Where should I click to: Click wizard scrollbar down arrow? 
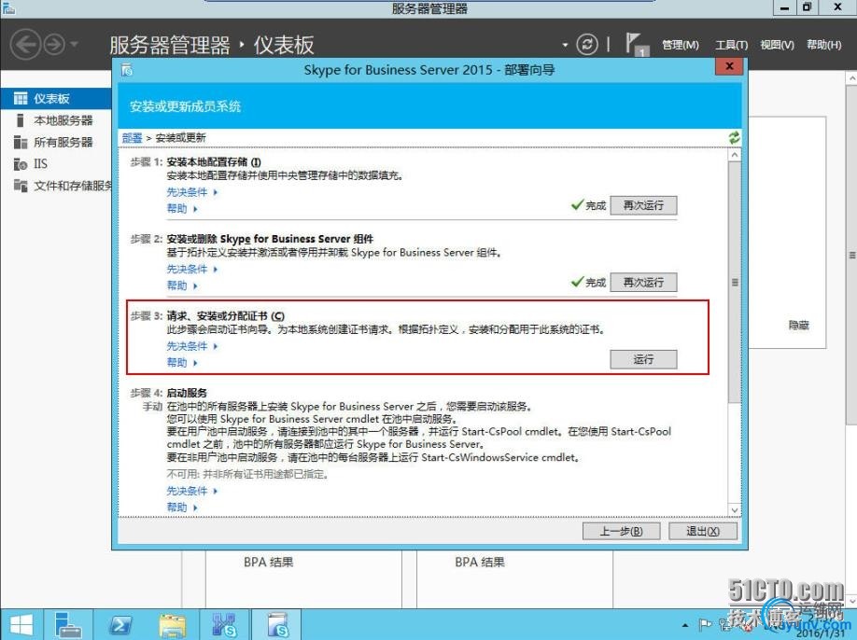click(x=735, y=510)
